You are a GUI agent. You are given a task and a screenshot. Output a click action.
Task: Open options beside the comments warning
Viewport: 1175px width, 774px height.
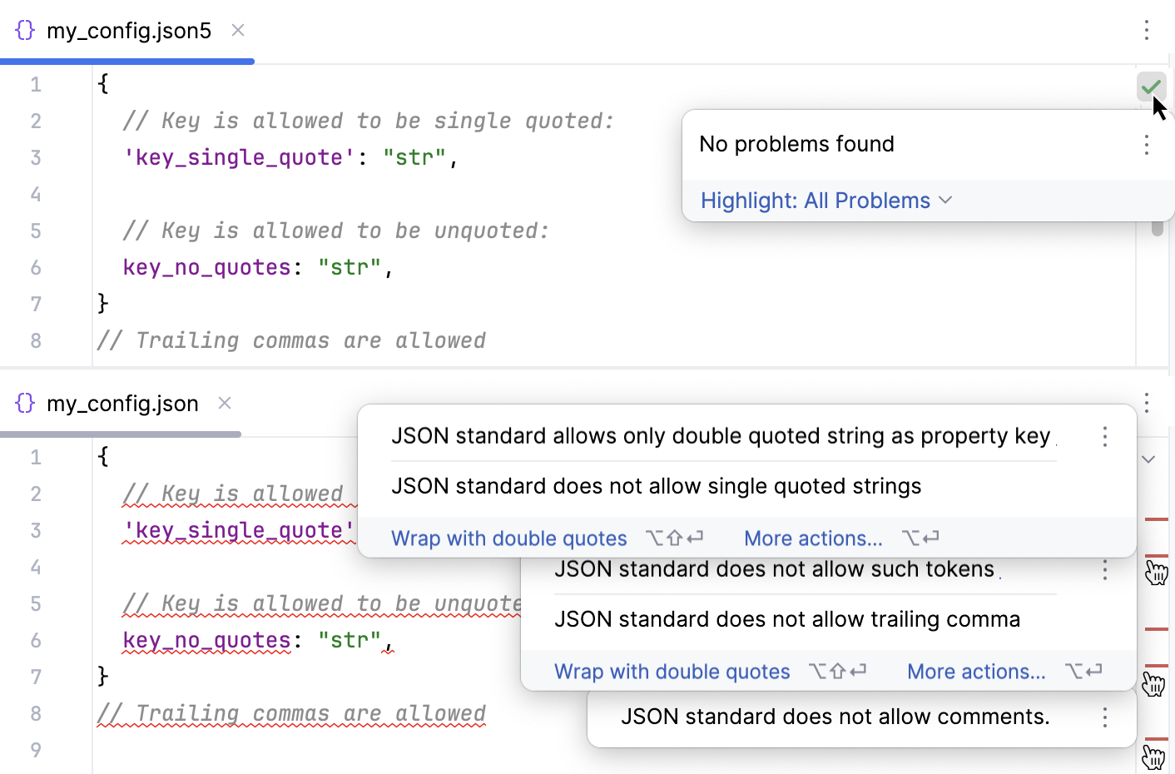[x=1104, y=717]
